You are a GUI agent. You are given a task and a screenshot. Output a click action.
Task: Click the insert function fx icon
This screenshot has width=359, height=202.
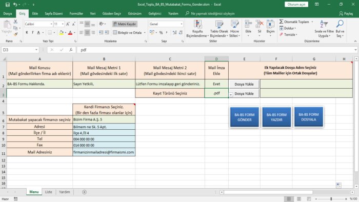[71, 50]
